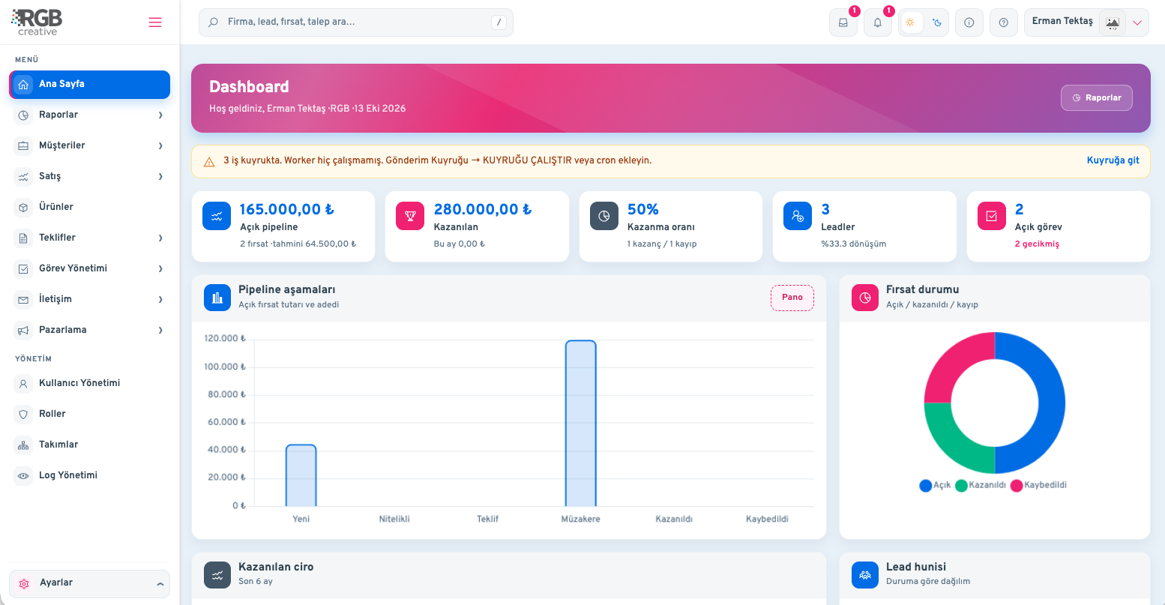
Task: Click the Lead hunisi people icon
Action: [x=865, y=575]
